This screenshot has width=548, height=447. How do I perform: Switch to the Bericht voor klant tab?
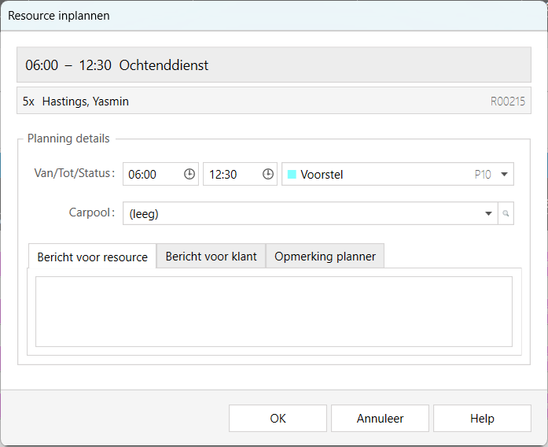tap(211, 257)
